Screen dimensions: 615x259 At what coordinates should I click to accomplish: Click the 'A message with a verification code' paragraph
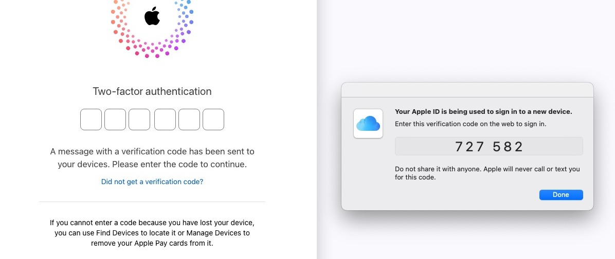click(152, 157)
